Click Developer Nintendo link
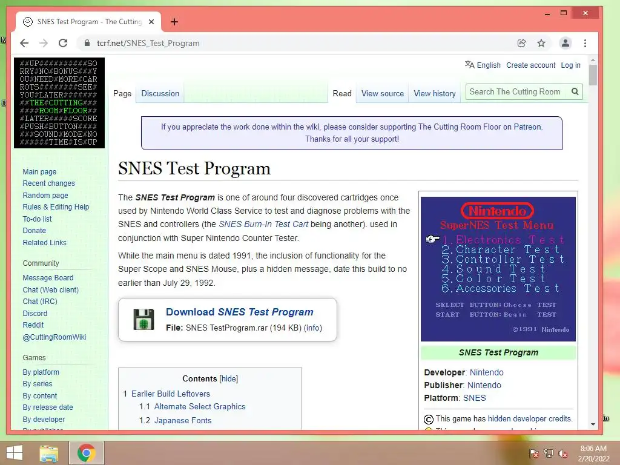The image size is (620, 465). click(486, 372)
